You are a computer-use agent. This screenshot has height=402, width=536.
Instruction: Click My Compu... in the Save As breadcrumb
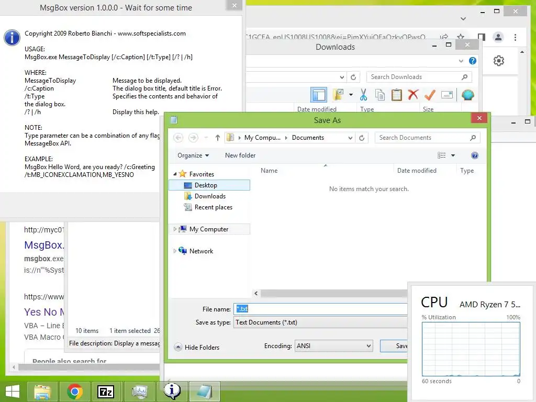pos(262,138)
